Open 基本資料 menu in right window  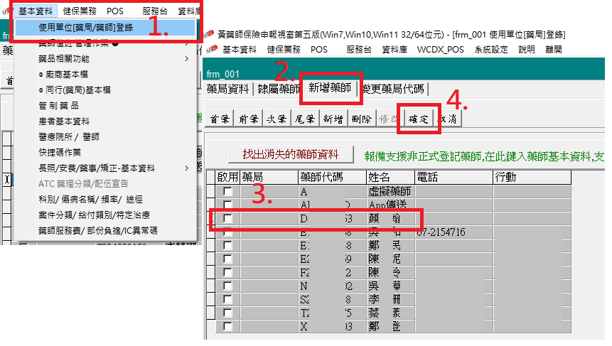pyautogui.click(x=240, y=50)
